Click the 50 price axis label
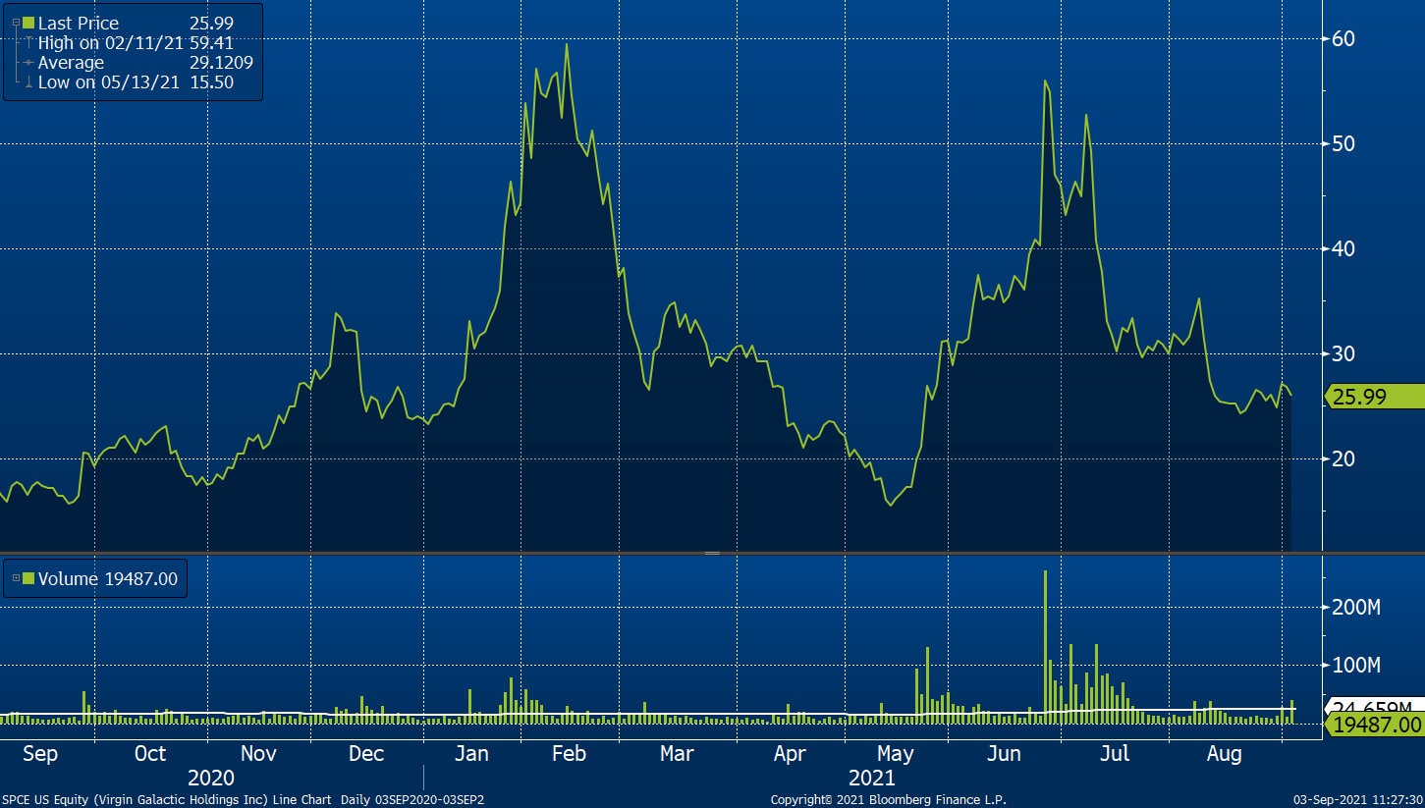1425x808 pixels. tap(1343, 144)
